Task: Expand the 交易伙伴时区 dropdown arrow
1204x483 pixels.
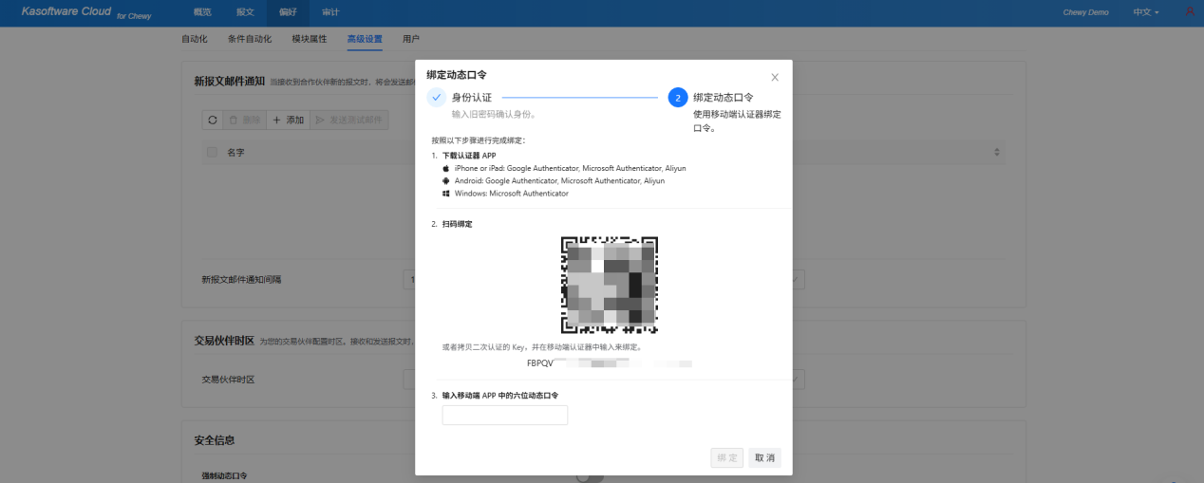Action: 798,380
